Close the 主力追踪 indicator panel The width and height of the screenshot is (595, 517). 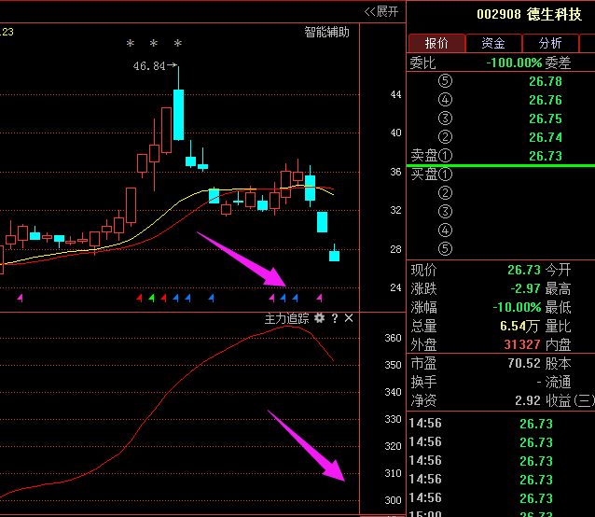(x=349, y=318)
